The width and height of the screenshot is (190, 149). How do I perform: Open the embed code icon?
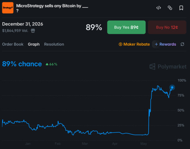(x=159, y=8)
